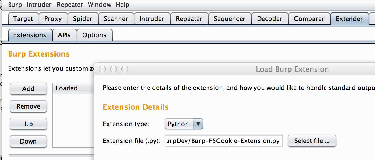Move extension Down in list

28,141
